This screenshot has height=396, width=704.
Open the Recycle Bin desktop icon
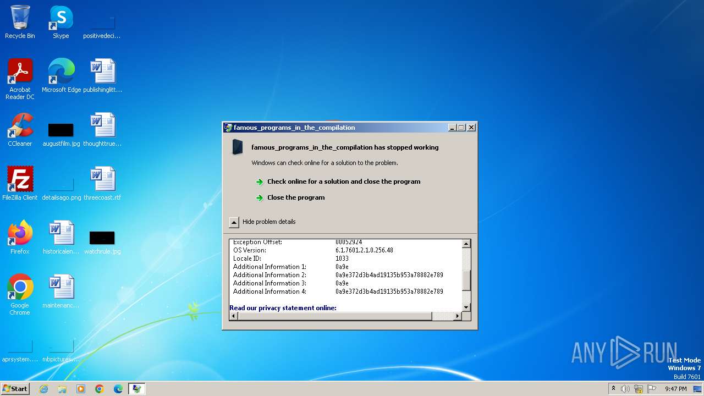click(x=20, y=22)
